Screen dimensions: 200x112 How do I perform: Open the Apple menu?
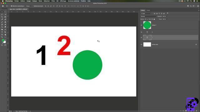tap(3, 1)
